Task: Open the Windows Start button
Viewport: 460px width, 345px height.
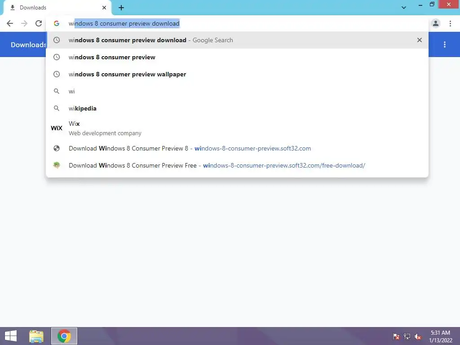Action: [x=11, y=336]
